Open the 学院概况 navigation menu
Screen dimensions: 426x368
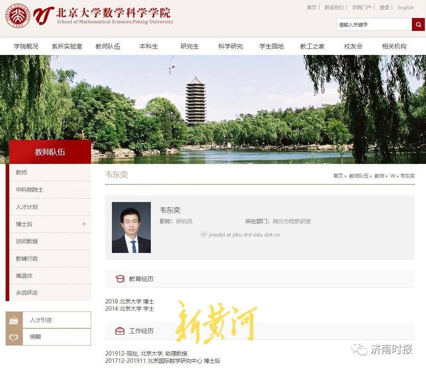pos(26,47)
